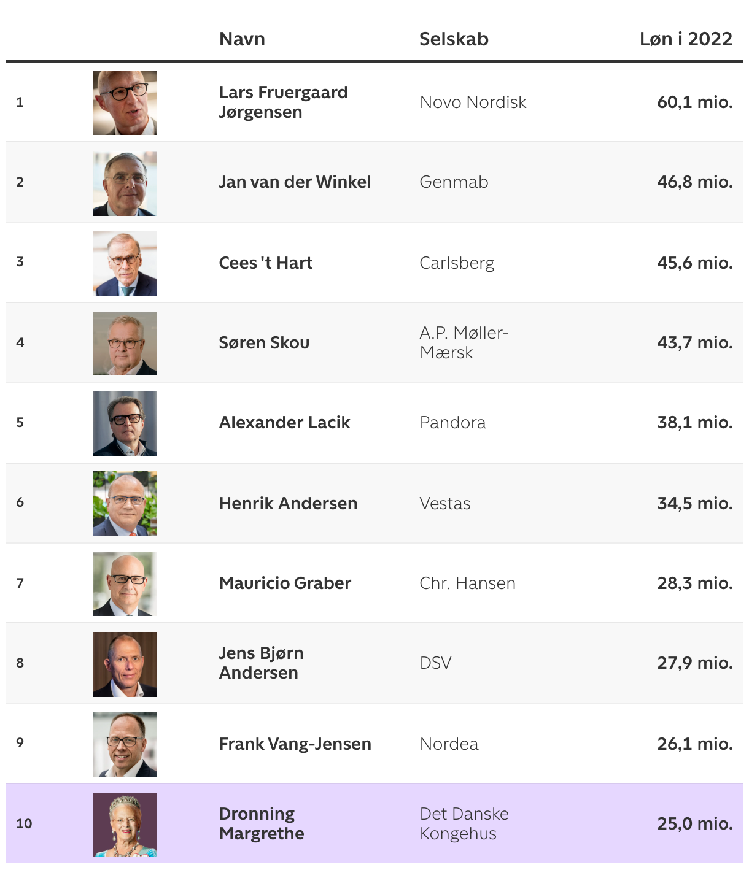Click the Navn column header

(x=242, y=39)
